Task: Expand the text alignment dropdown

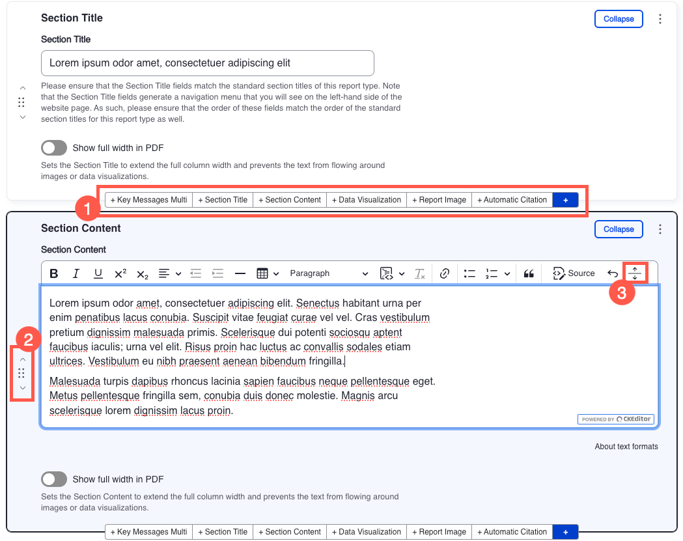Action: [169, 273]
